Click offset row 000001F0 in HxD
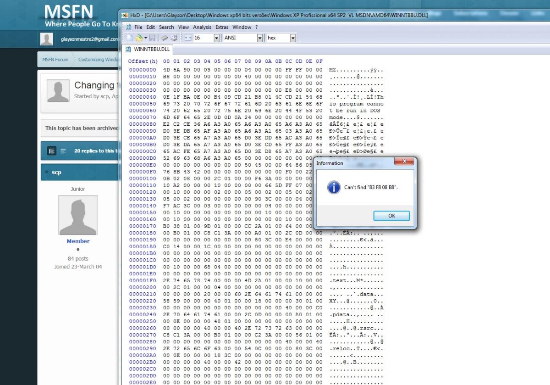The width and height of the screenshot is (550, 385). [143, 280]
